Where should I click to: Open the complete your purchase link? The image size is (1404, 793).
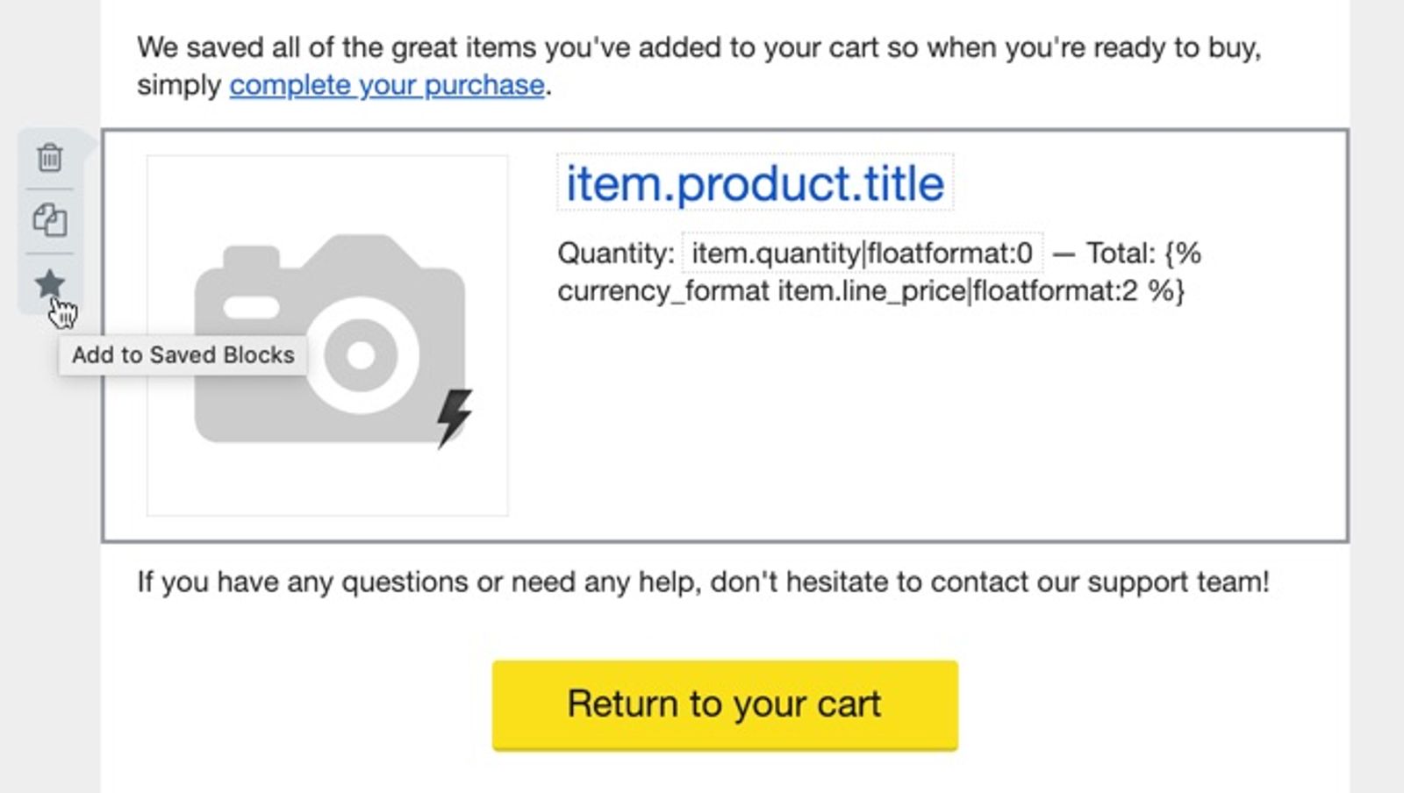387,85
